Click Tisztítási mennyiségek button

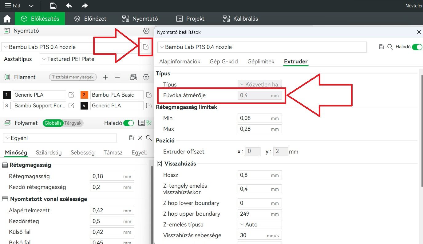(73, 77)
